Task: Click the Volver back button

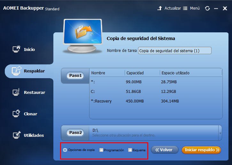Action: tap(165, 150)
